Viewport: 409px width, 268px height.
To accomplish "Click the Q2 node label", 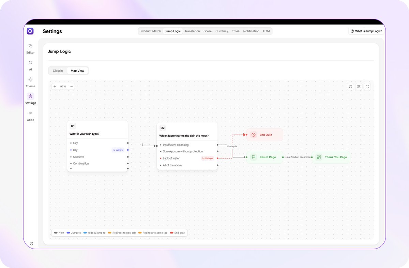I will [x=163, y=128].
